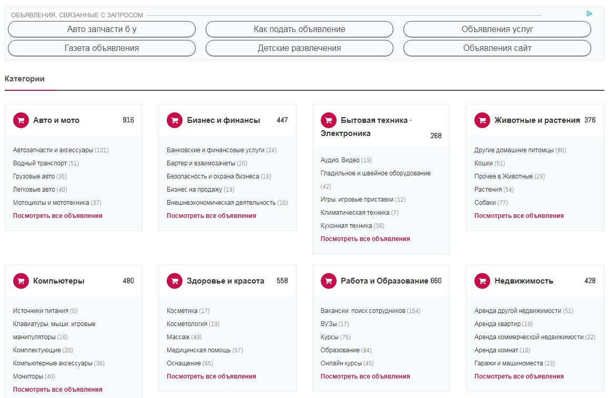Image resolution: width=608 pixels, height=398 pixels.
Task: View all ads under Здоровье и красота
Action: pos(211,376)
